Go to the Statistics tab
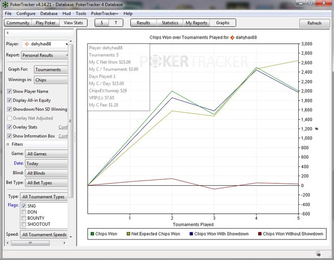 (x=170, y=23)
